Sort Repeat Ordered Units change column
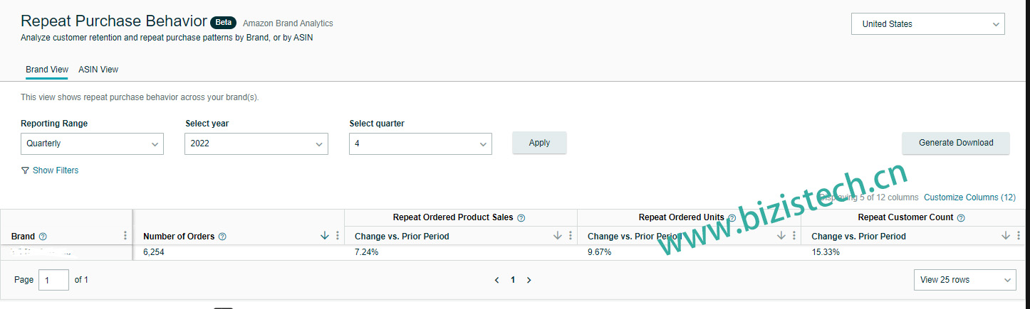This screenshot has width=1030, height=309. [x=781, y=236]
